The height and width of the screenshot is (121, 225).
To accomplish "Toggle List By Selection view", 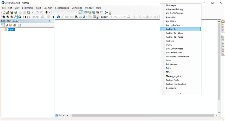I will click(x=15, y=25).
